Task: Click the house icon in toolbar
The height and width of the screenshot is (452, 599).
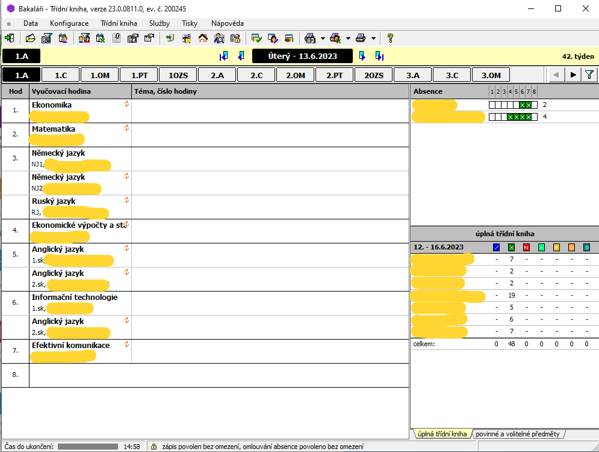Action: click(203, 38)
